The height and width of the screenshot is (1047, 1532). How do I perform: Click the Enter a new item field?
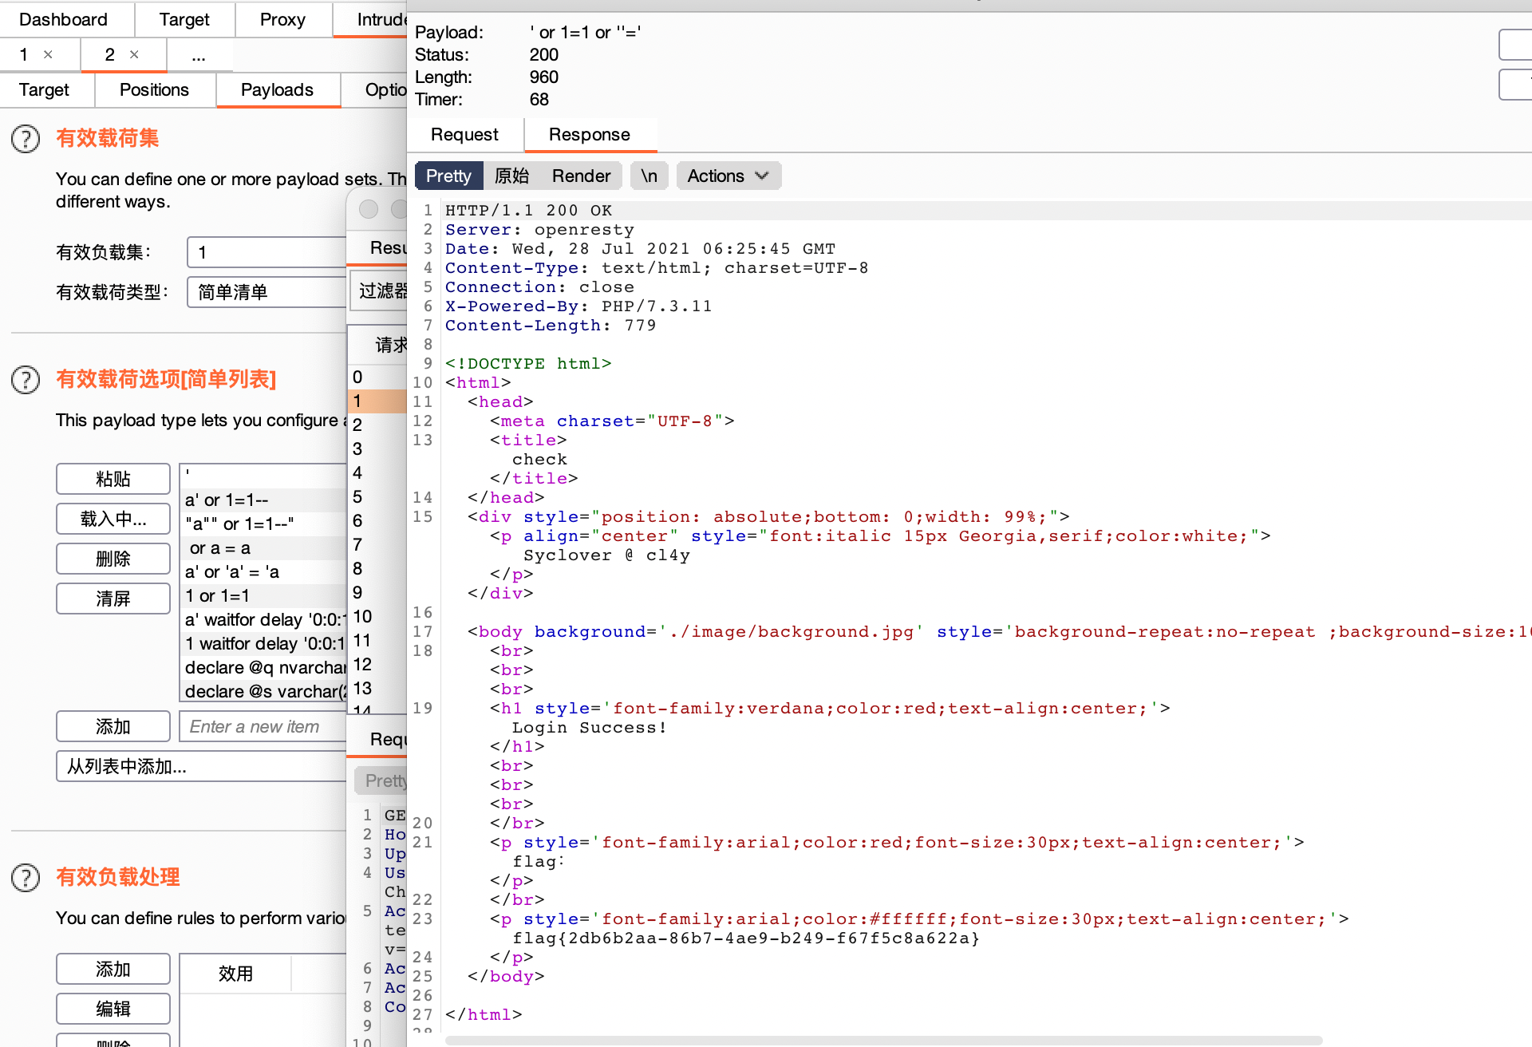pos(263,726)
